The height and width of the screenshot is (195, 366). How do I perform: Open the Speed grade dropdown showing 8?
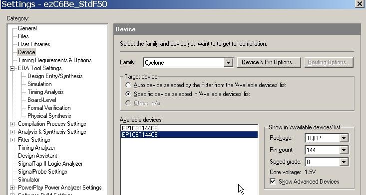pos(327,162)
